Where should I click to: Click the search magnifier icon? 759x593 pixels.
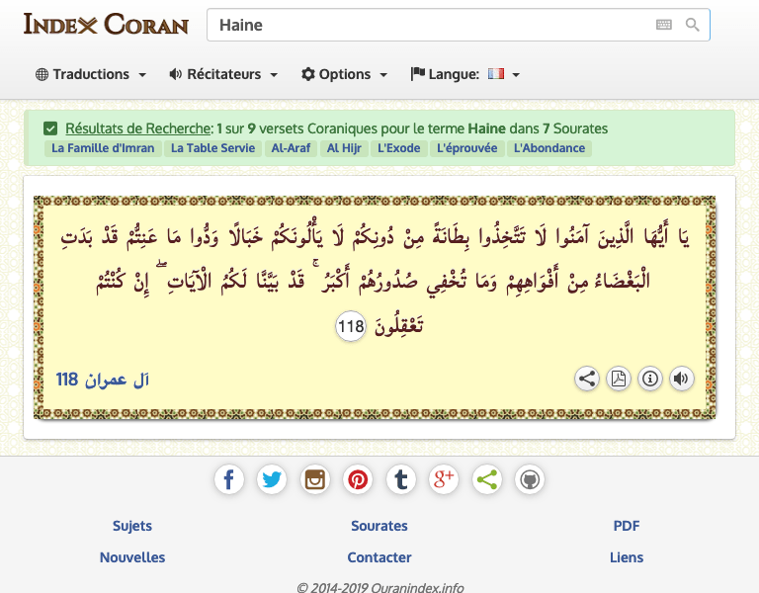click(693, 25)
